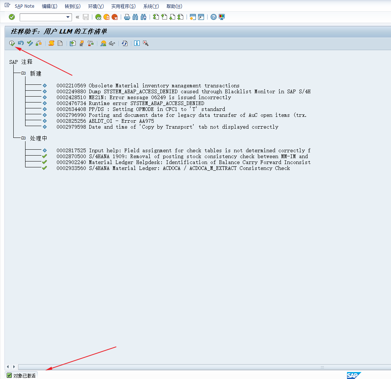
Task: Collapse the command field with the double chevron
Action: 77,17
